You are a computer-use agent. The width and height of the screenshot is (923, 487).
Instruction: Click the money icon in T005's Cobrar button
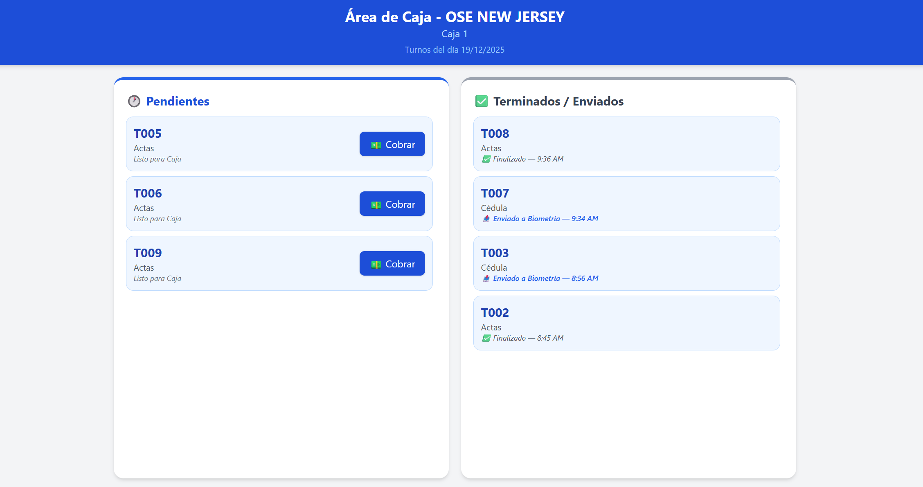pyautogui.click(x=376, y=145)
